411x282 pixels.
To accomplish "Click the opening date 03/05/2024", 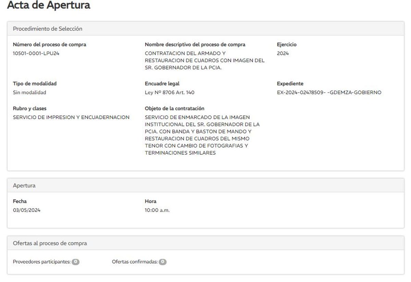I will [x=27, y=210].
